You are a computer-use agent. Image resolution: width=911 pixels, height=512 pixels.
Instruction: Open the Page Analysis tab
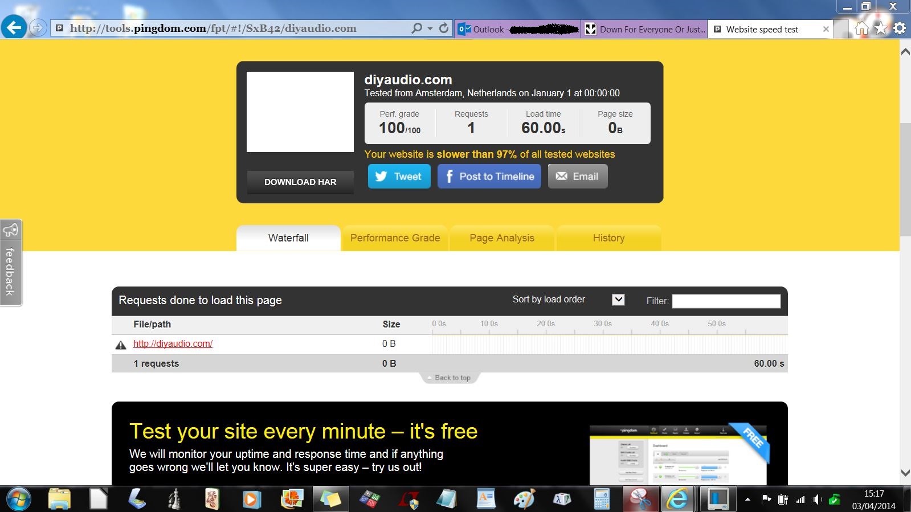[x=502, y=238]
